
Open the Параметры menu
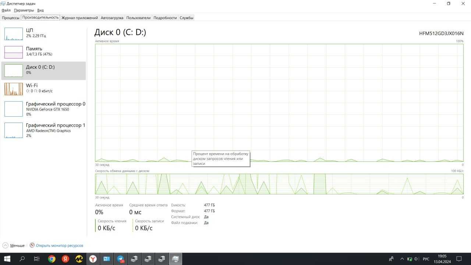[x=24, y=10]
